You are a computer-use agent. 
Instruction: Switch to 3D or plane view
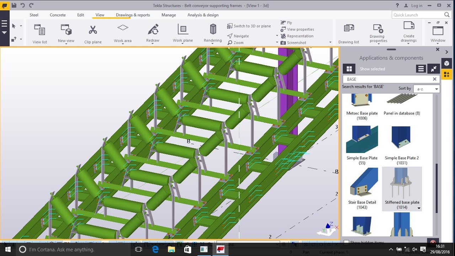[249, 26]
